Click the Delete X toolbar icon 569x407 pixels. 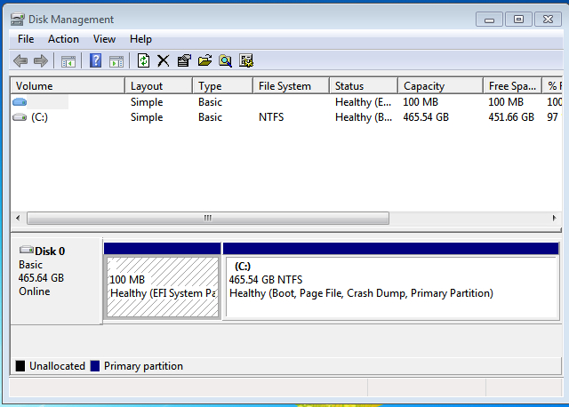click(x=164, y=60)
